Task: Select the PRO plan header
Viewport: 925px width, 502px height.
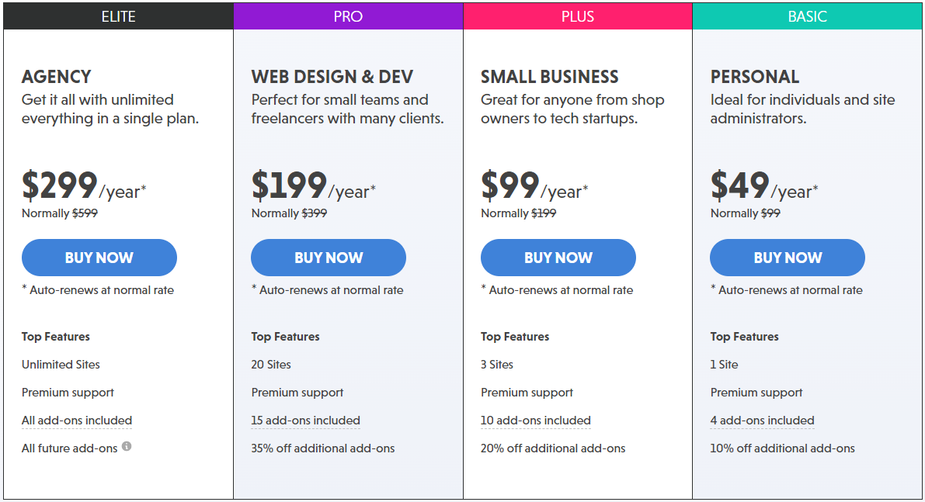Action: tap(348, 16)
